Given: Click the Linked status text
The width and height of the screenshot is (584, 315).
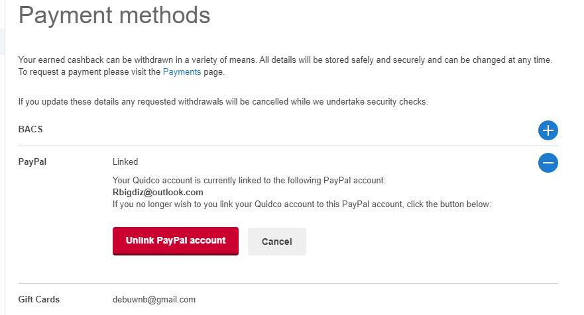Looking at the screenshot, I should coord(125,161).
